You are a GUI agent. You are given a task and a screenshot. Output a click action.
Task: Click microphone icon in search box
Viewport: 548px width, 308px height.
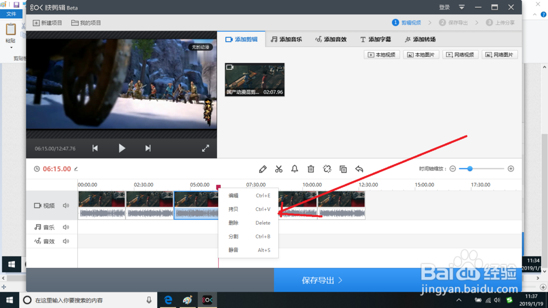point(149,300)
